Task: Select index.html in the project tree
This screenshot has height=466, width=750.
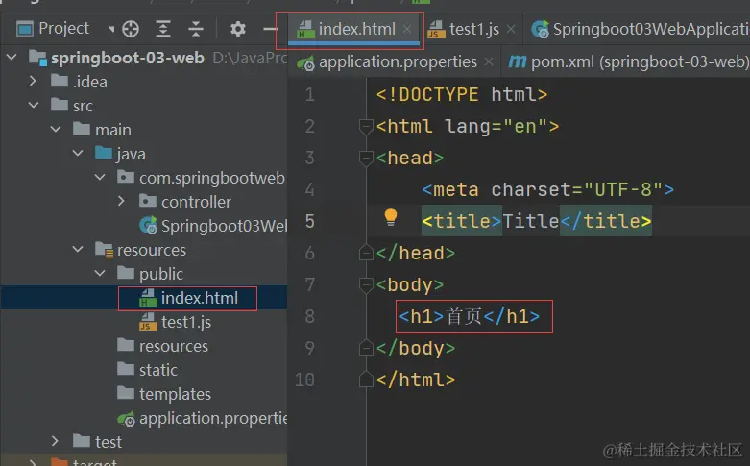Action: [x=189, y=298]
